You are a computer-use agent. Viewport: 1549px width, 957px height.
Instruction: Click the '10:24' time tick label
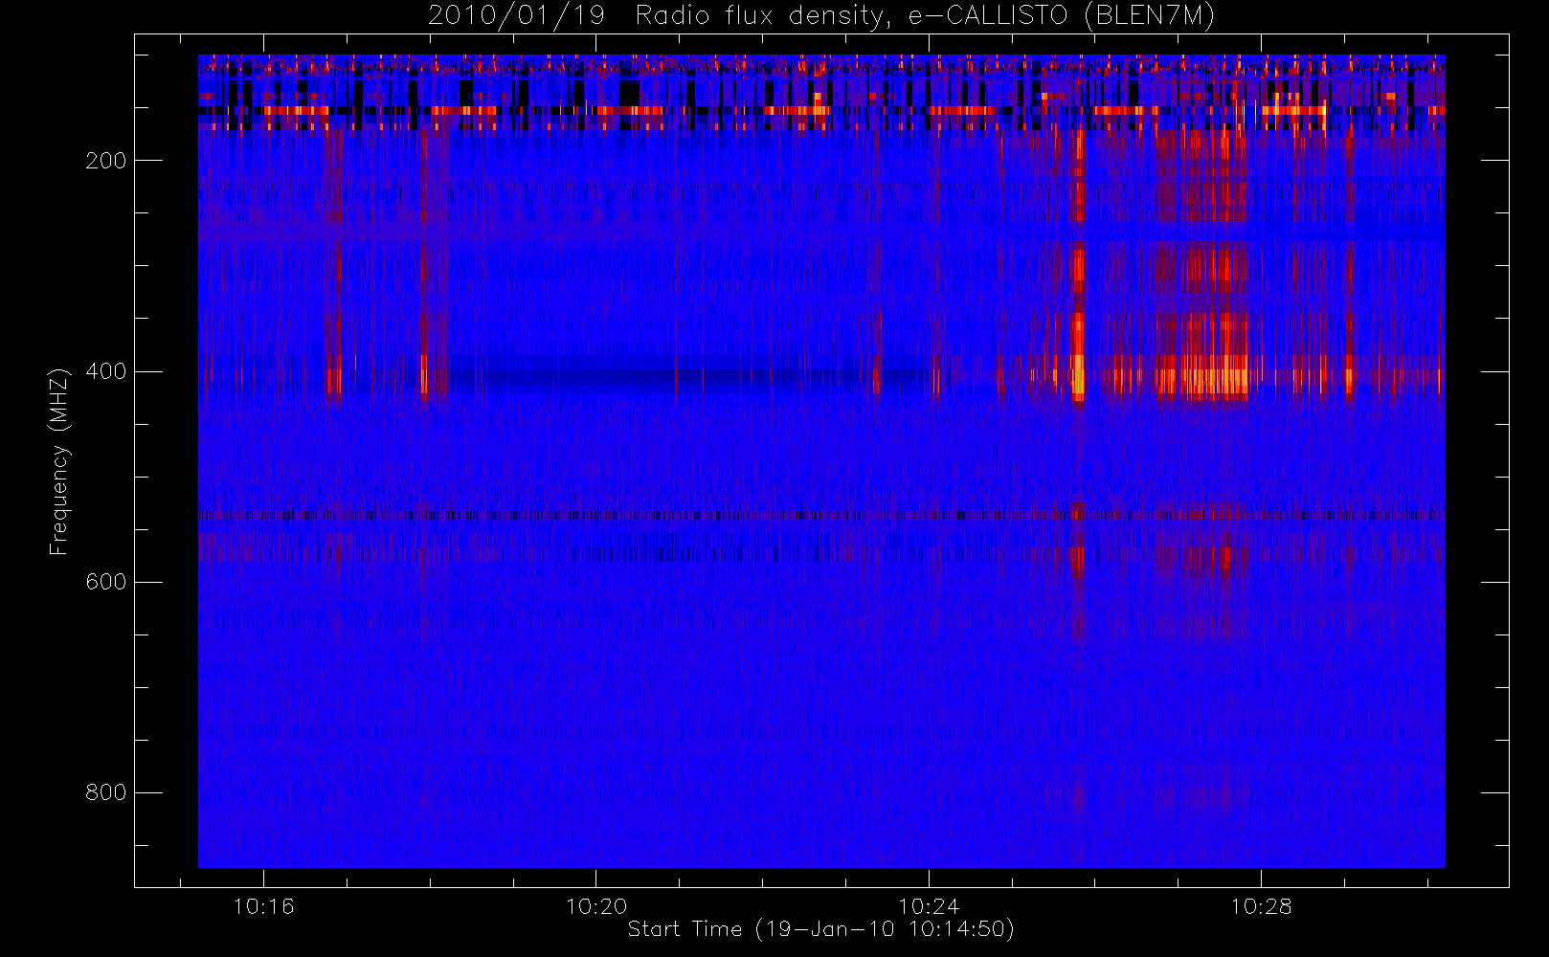pos(929,906)
